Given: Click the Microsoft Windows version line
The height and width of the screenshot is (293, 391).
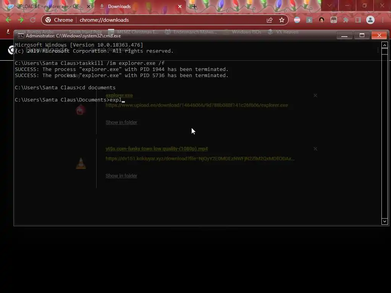Looking at the screenshot, I should 79,45.
